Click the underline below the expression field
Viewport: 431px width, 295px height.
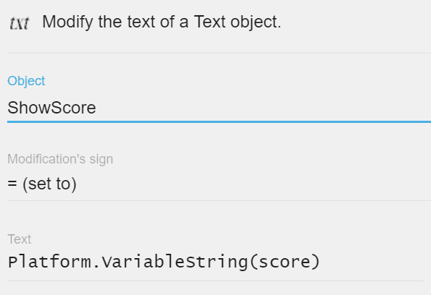click(215, 281)
